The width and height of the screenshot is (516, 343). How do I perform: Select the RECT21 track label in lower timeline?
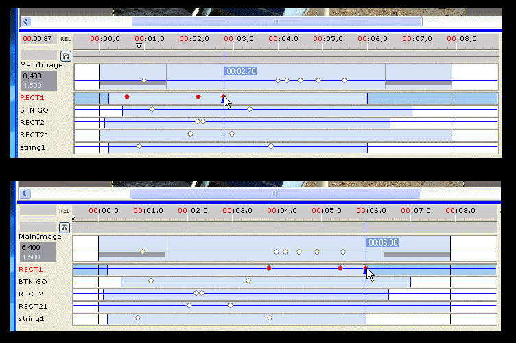tap(33, 306)
